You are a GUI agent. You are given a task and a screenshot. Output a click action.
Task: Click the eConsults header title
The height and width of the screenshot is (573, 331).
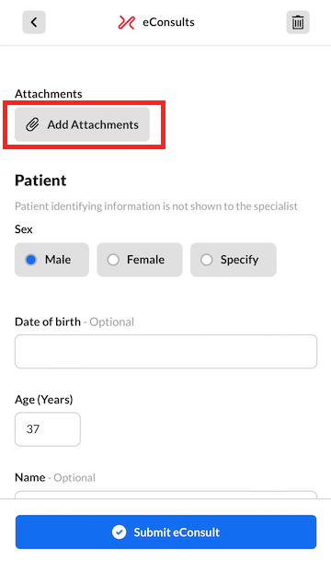pos(168,22)
